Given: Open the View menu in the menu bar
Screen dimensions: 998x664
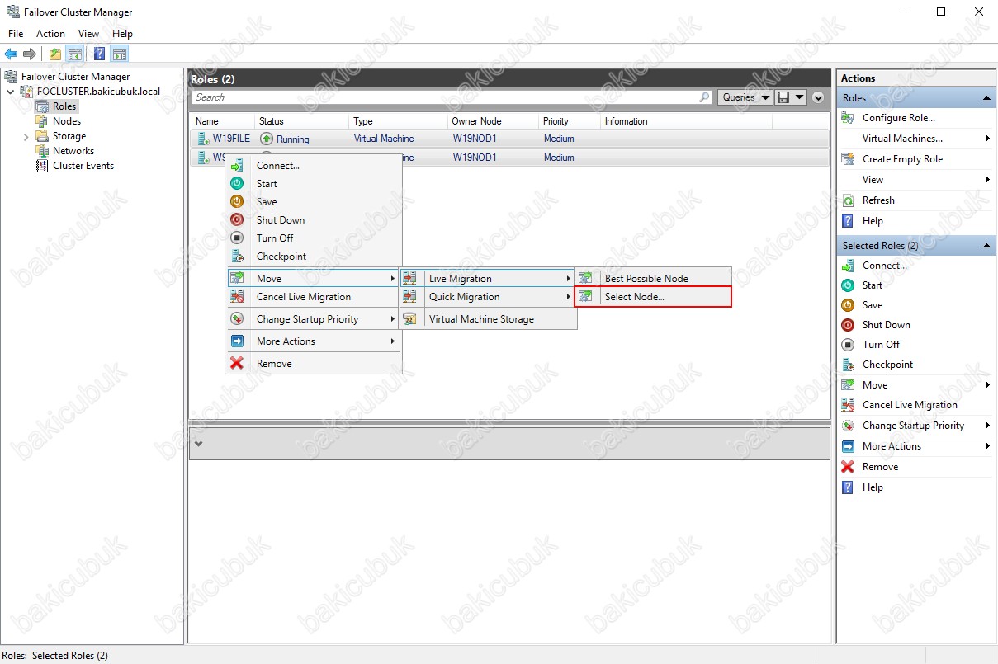Looking at the screenshot, I should pyautogui.click(x=88, y=34).
